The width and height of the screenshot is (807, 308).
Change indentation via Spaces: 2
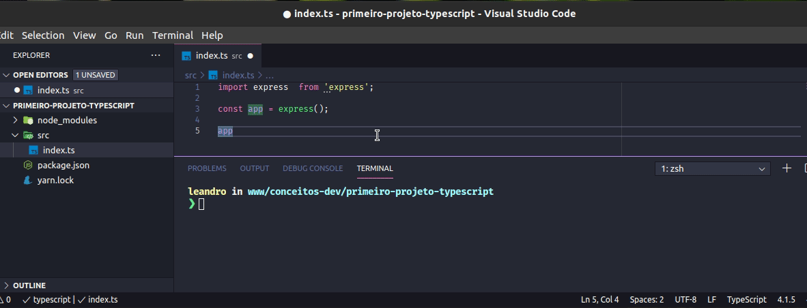pyautogui.click(x=647, y=300)
